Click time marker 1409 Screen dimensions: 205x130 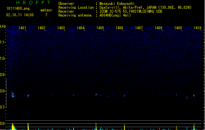tap(178, 28)
